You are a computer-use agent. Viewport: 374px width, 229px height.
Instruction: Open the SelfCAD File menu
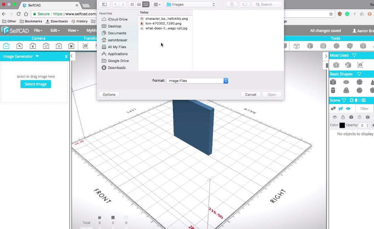[x=38, y=30]
